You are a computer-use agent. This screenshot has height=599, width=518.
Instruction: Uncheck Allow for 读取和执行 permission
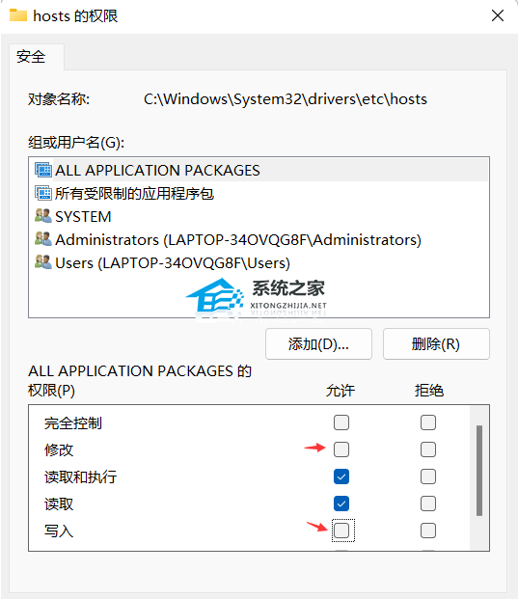(x=341, y=476)
